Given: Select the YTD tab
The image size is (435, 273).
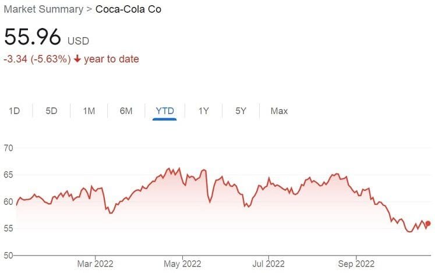Looking at the screenshot, I should coord(164,111).
